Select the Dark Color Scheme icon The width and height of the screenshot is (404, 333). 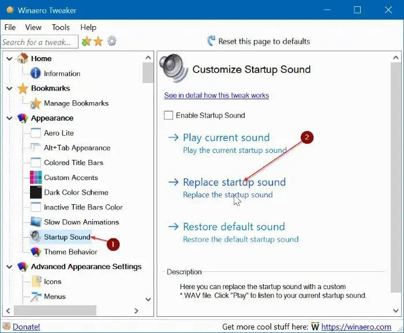click(x=36, y=192)
